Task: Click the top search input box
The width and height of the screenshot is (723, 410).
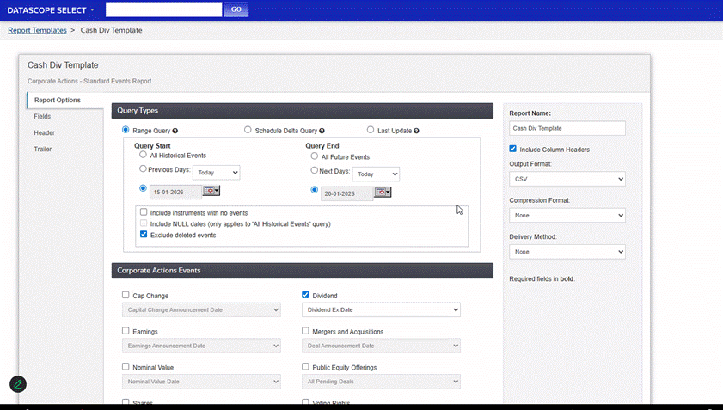Action: [x=163, y=9]
